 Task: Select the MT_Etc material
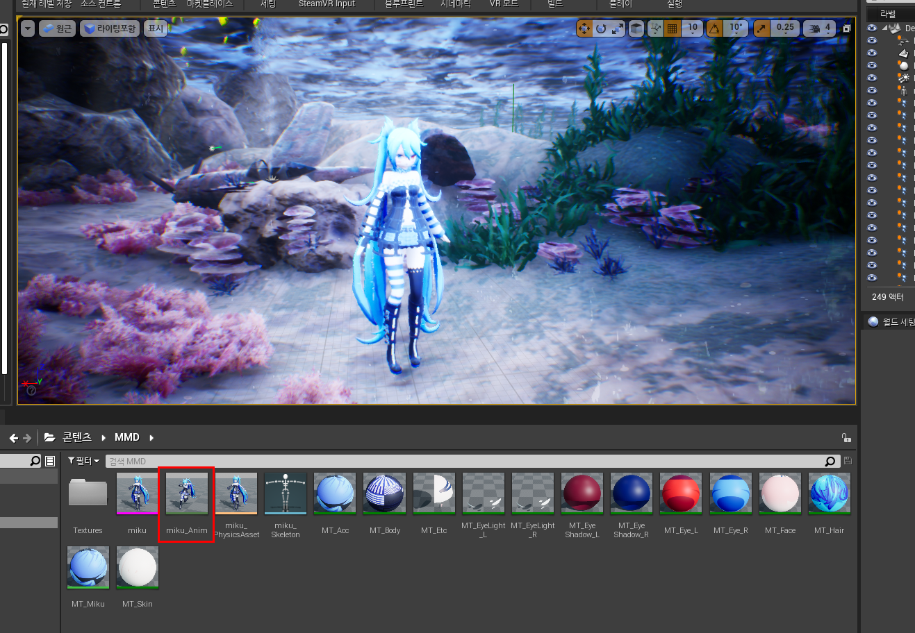click(x=434, y=505)
